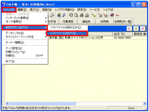Viewport: 149px width, 112px height.
Task: Click the magenta P button
Action: pos(143,29)
